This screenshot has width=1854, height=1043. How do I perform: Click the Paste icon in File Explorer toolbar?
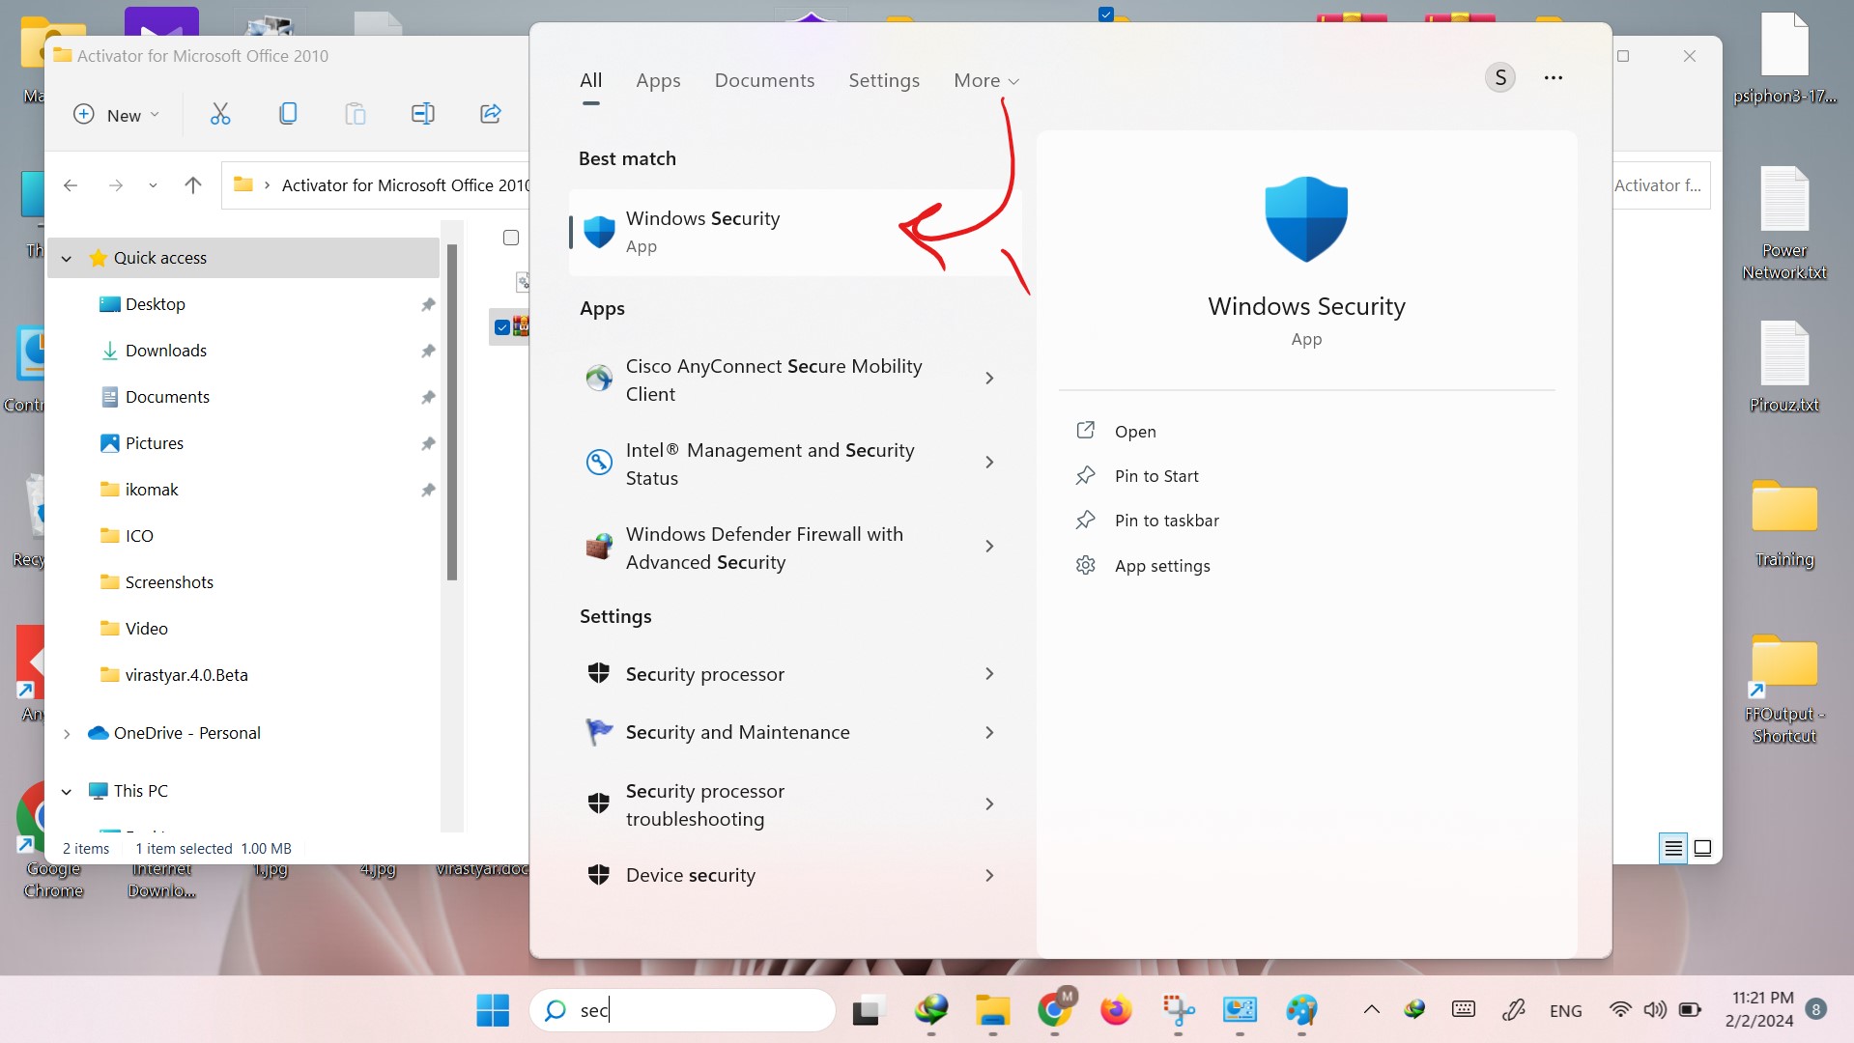coord(356,114)
